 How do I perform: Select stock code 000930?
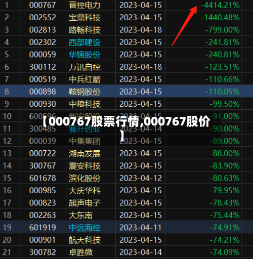pyautogui.click(x=43, y=104)
